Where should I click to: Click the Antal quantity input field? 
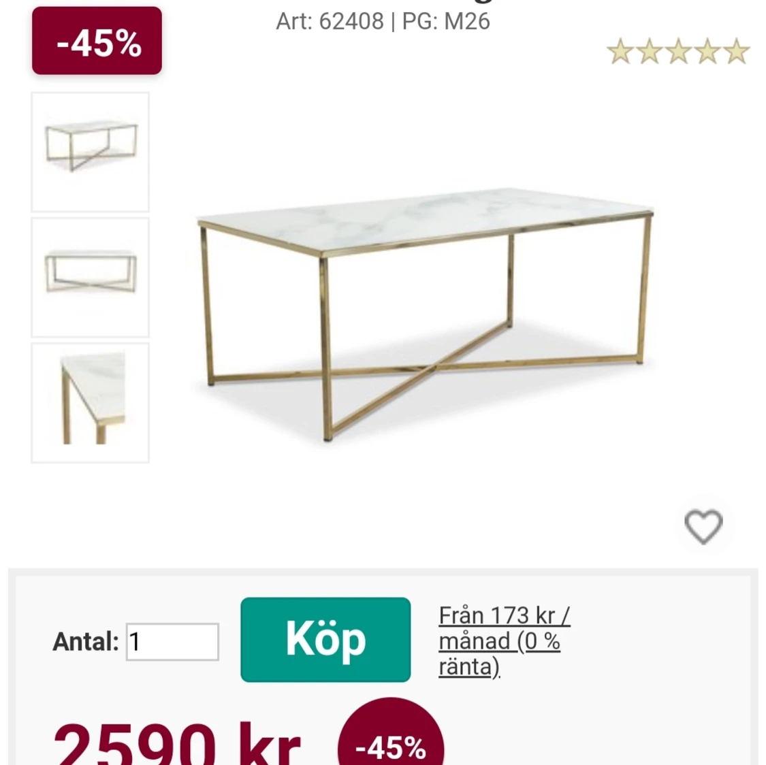point(172,642)
